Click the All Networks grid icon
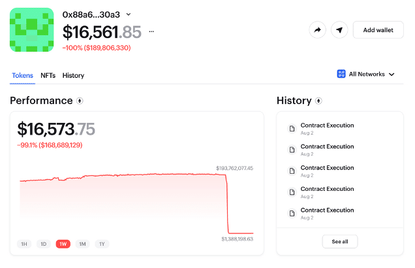The image size is (415, 268). 341,75
